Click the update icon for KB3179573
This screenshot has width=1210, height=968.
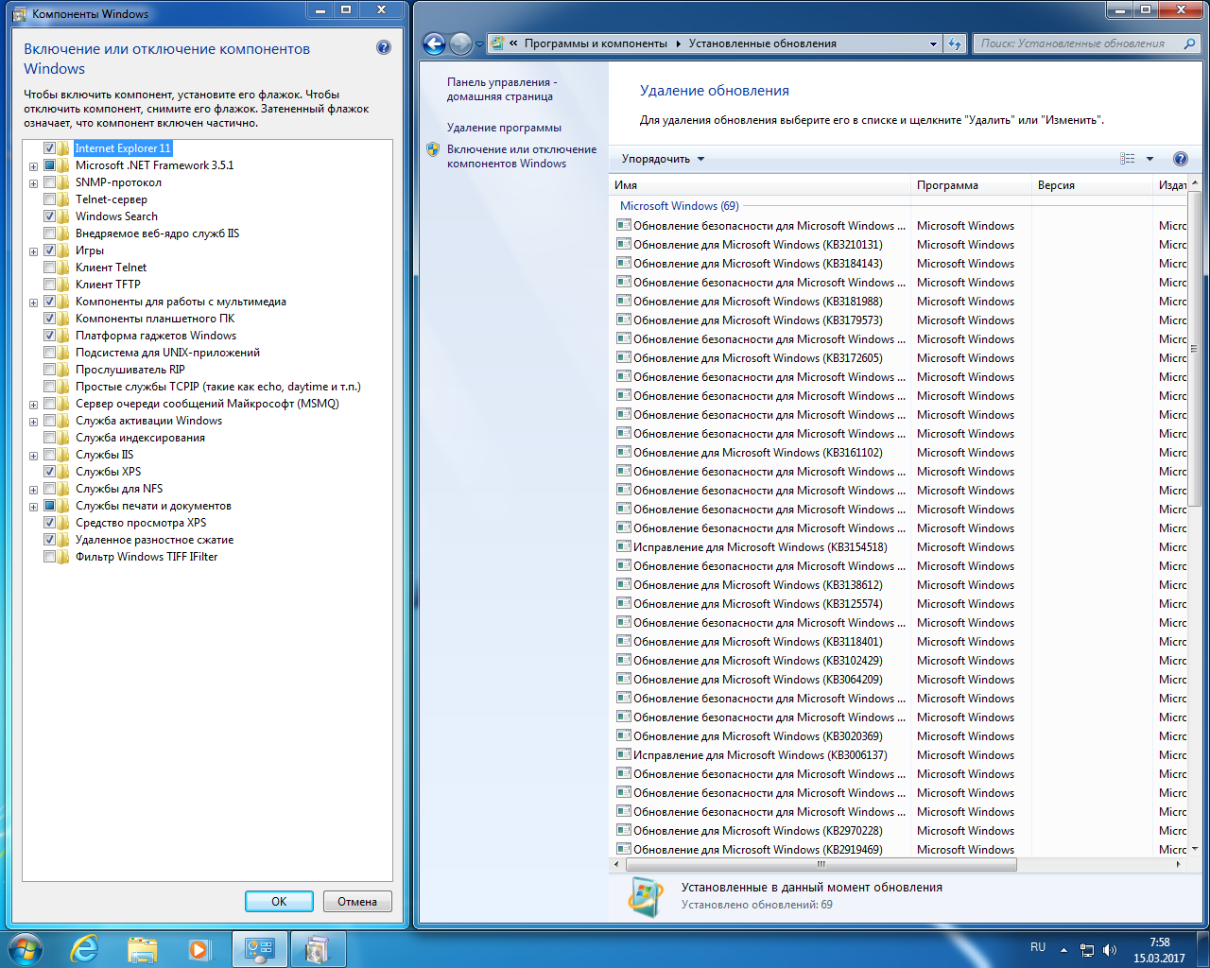coord(624,320)
